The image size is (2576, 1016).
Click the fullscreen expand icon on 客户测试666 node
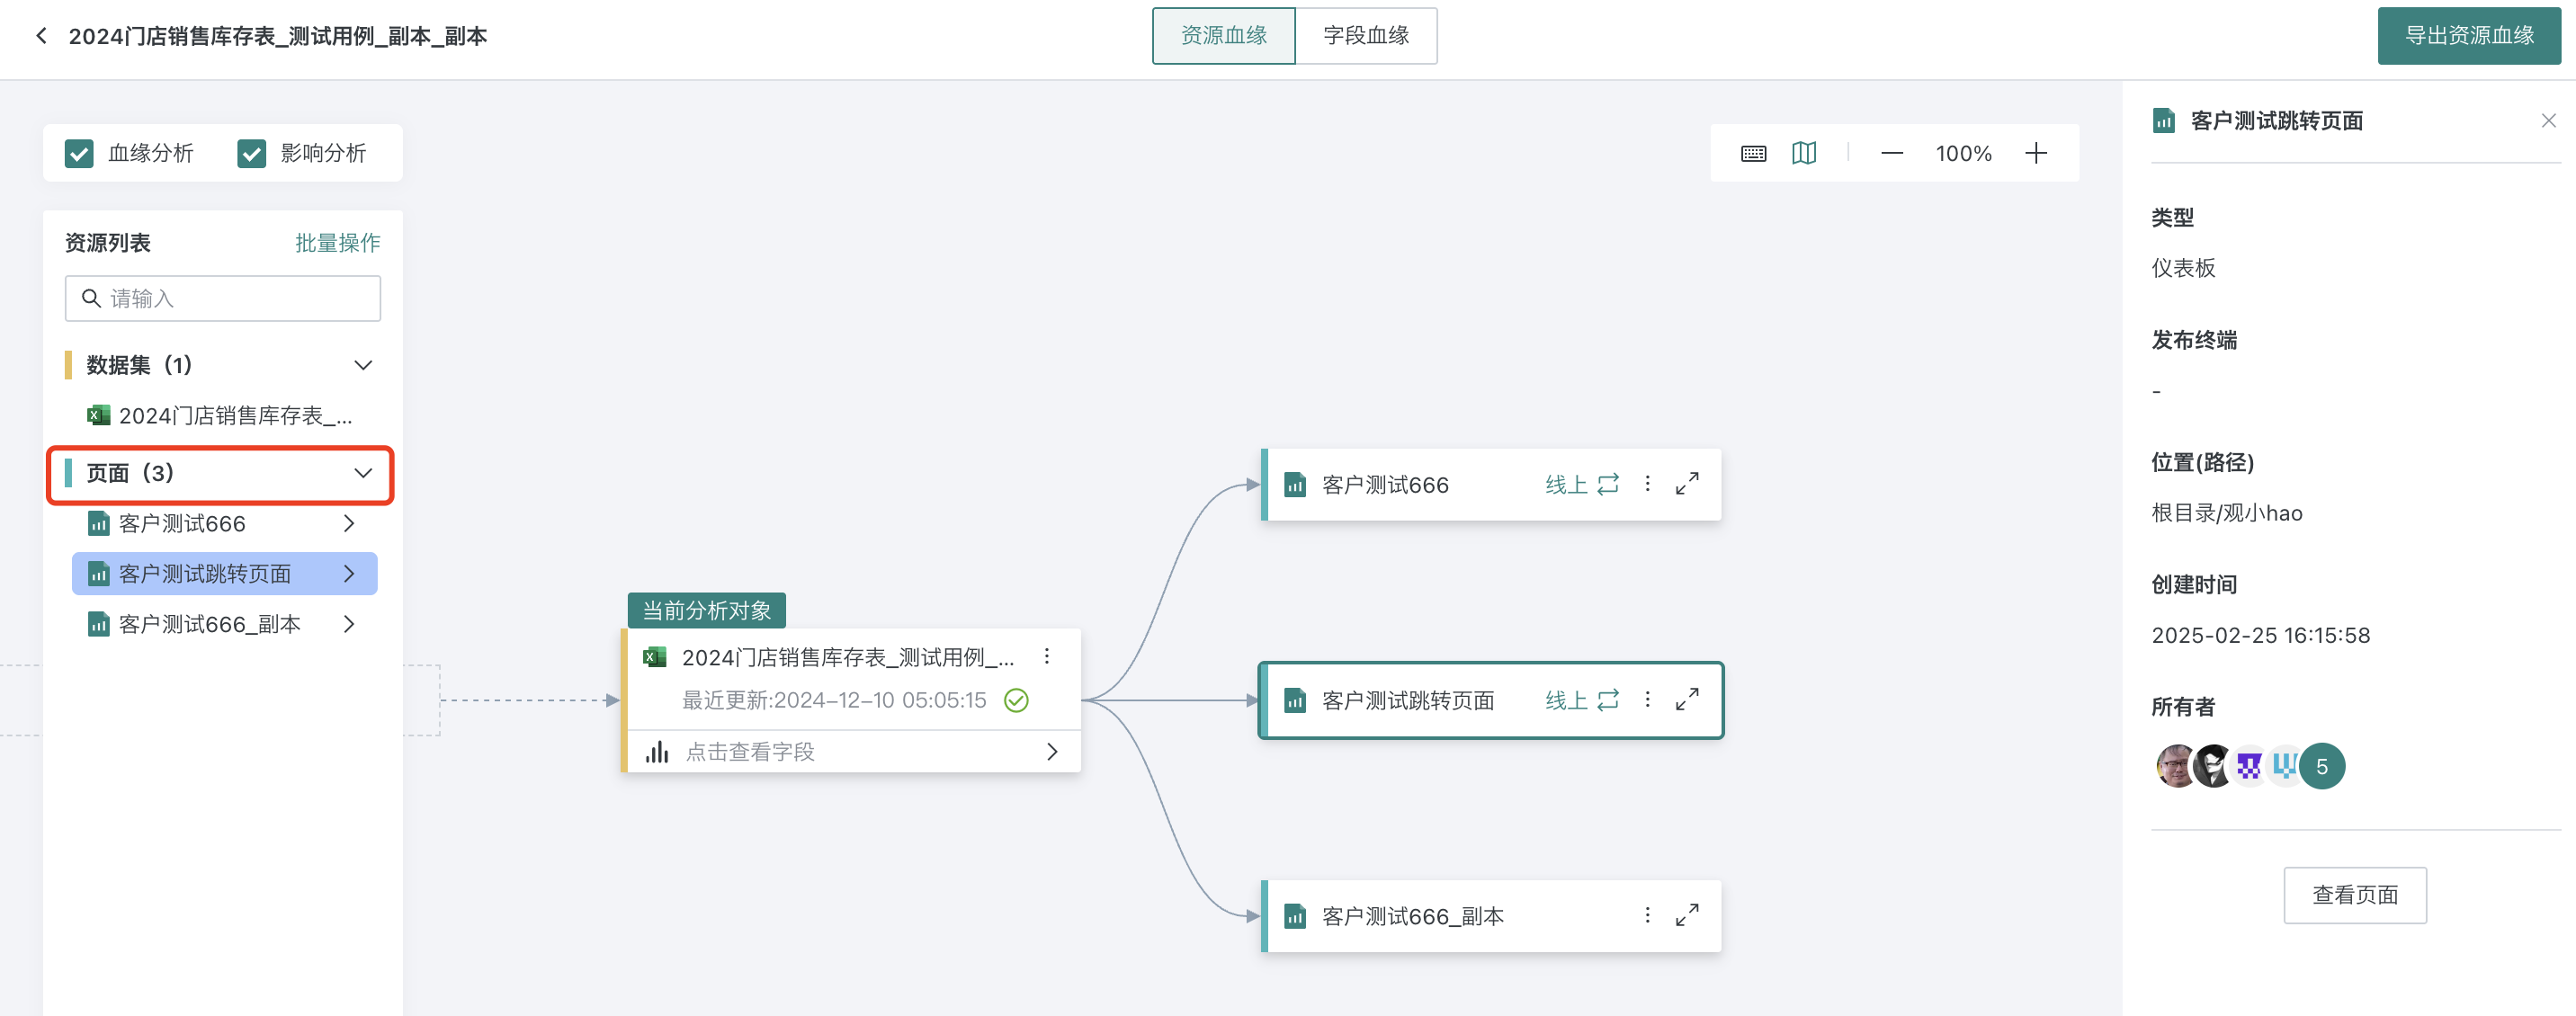1687,483
